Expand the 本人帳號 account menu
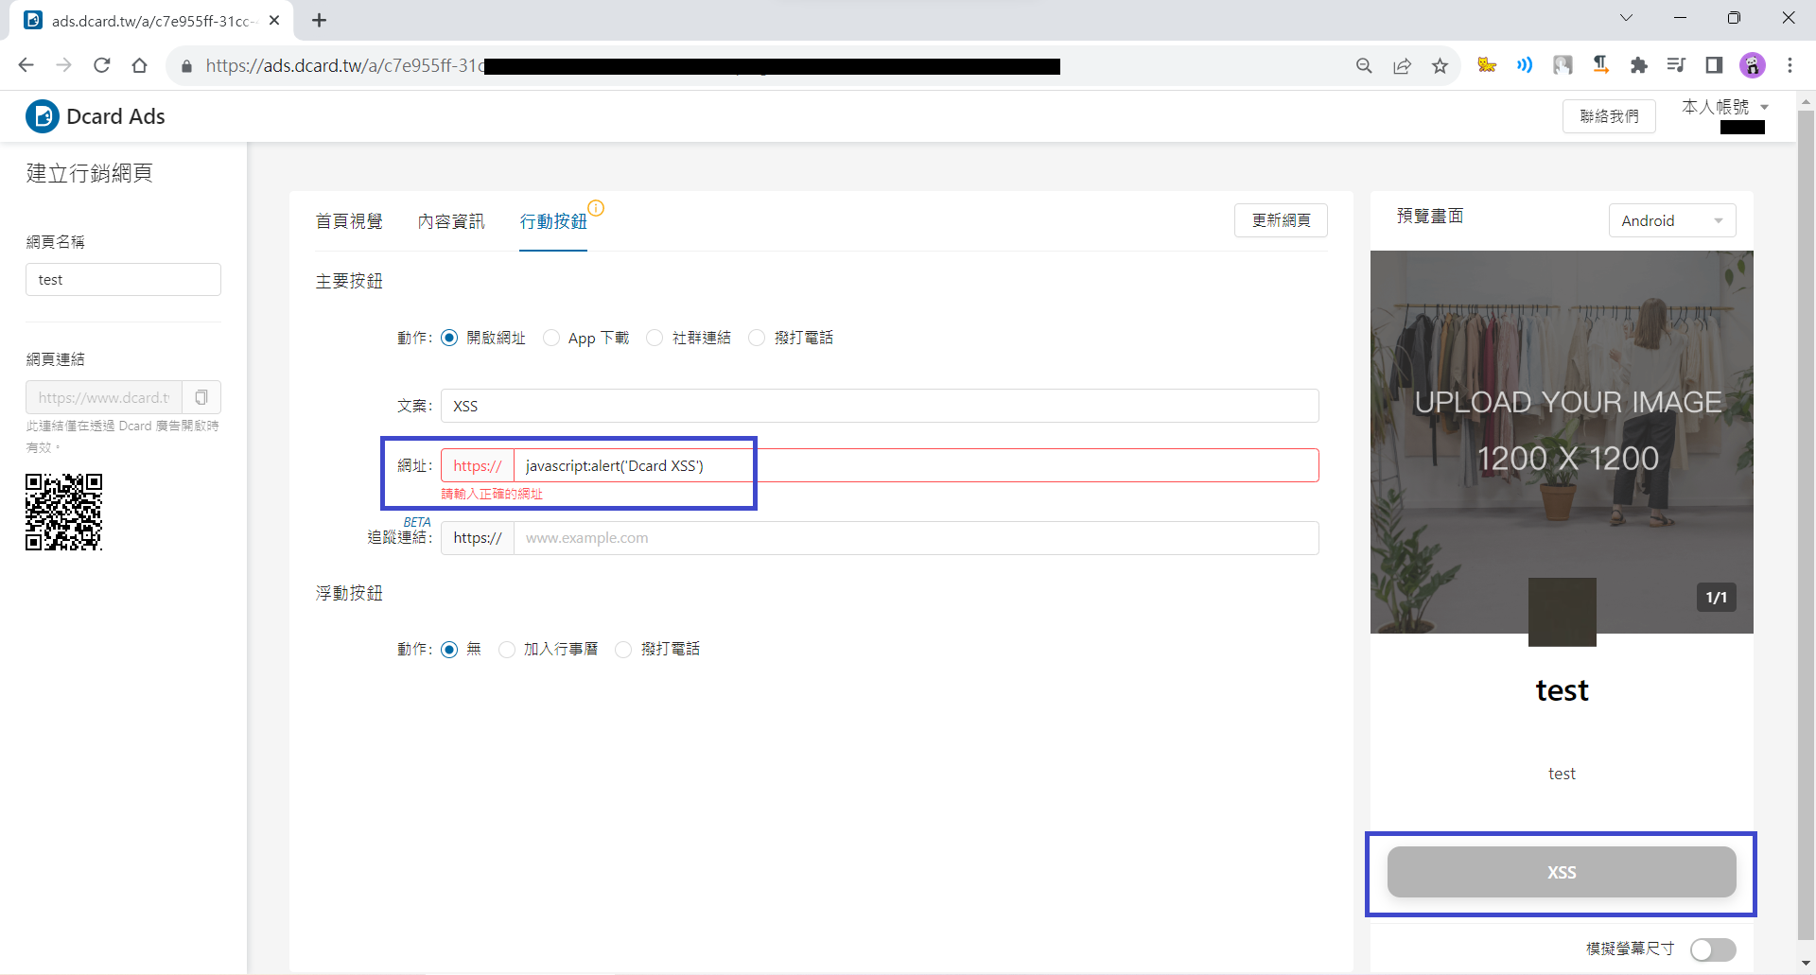The width and height of the screenshot is (1816, 975). tap(1724, 107)
